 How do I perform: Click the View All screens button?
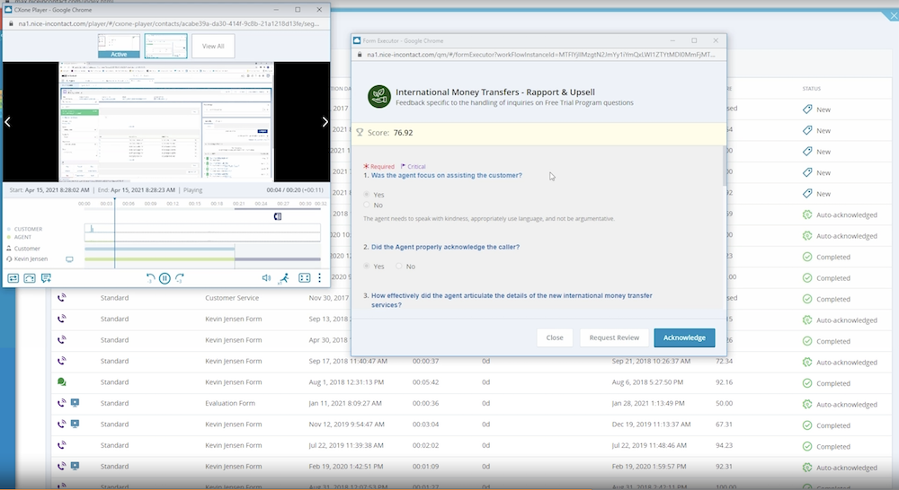point(213,46)
